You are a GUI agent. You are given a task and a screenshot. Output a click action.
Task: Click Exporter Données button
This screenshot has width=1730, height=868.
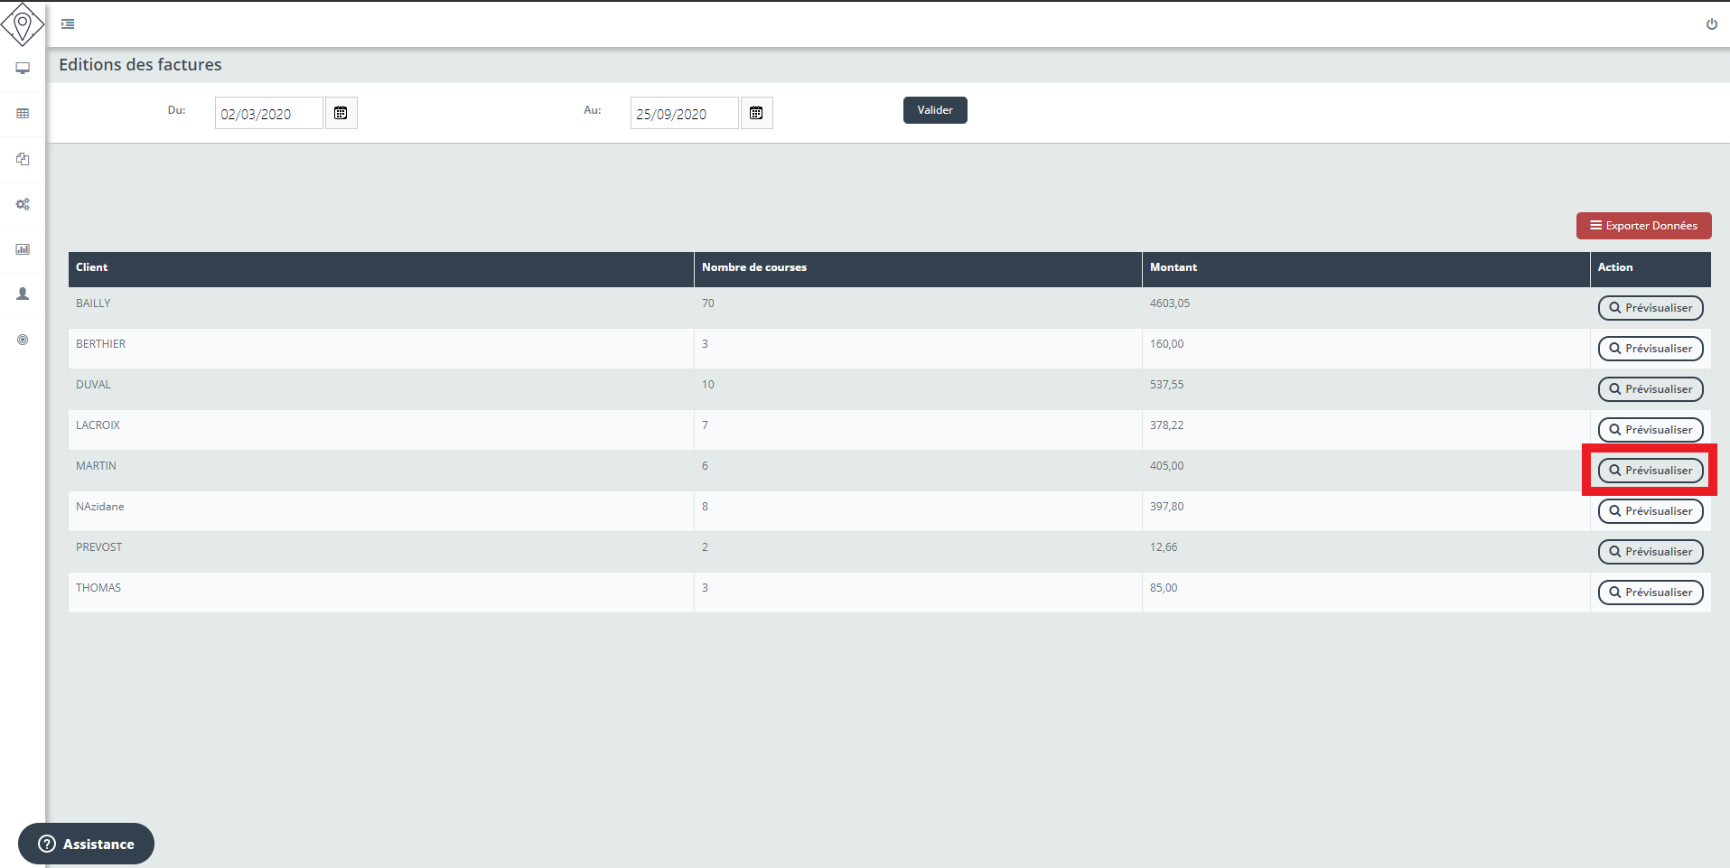click(1643, 226)
